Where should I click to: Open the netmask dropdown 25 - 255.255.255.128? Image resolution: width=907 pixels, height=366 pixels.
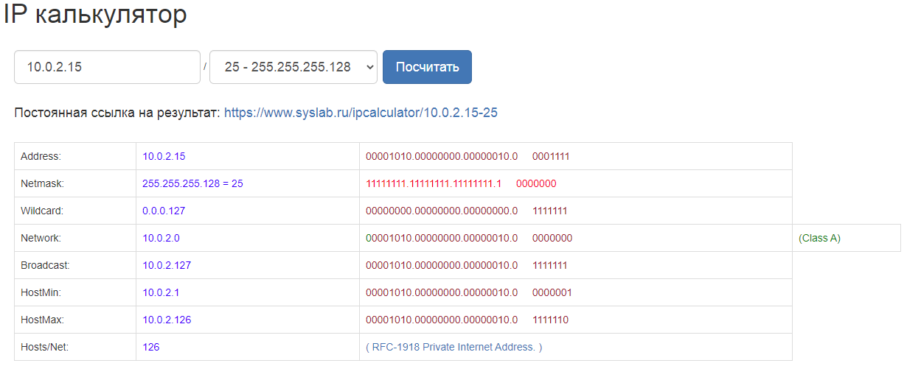pos(293,67)
